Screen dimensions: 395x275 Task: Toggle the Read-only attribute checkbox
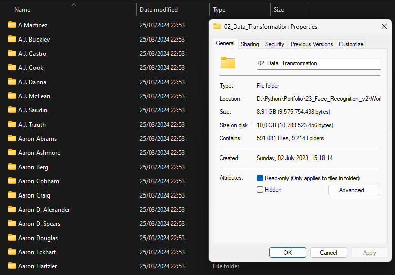(260, 178)
